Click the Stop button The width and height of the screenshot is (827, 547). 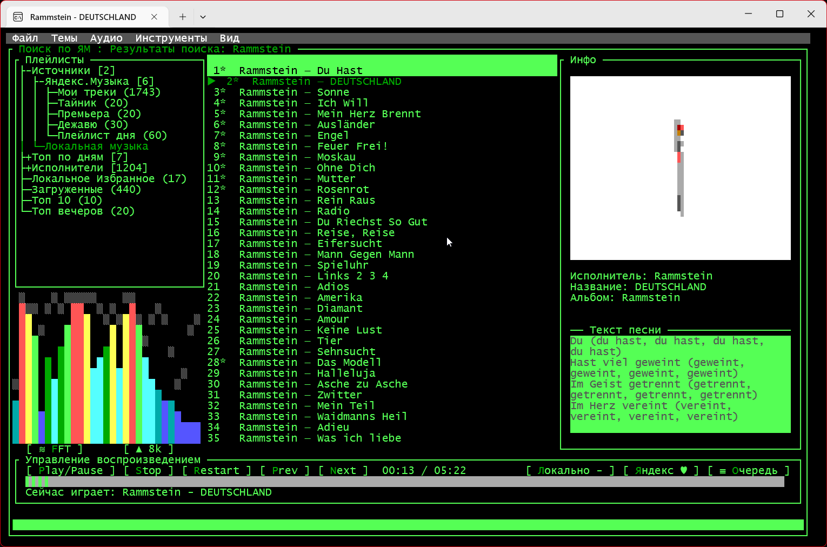(x=149, y=471)
